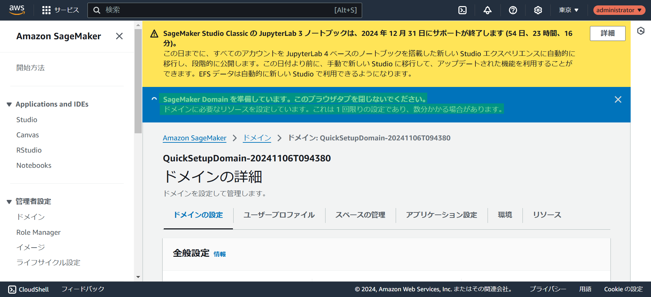Open Studio in the sidebar

pos(27,120)
